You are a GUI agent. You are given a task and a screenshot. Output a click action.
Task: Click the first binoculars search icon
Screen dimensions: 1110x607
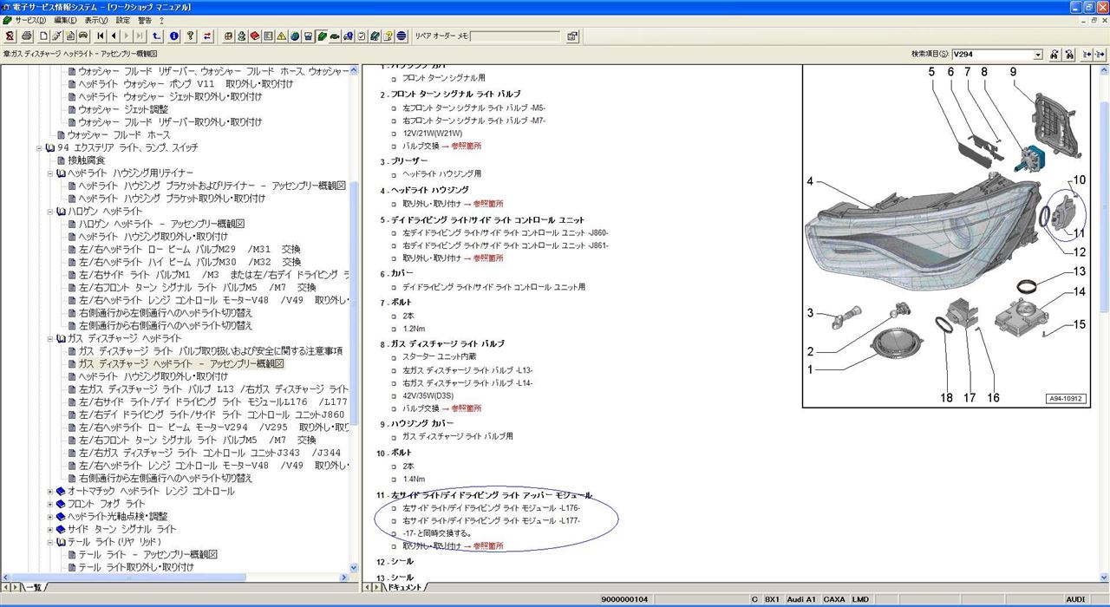[x=1054, y=54]
